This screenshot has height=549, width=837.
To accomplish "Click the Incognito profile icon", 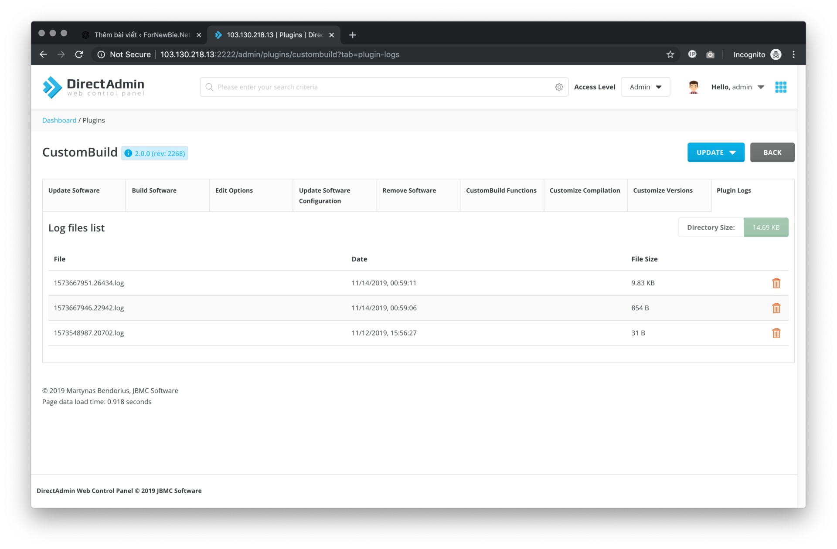I will [x=776, y=54].
